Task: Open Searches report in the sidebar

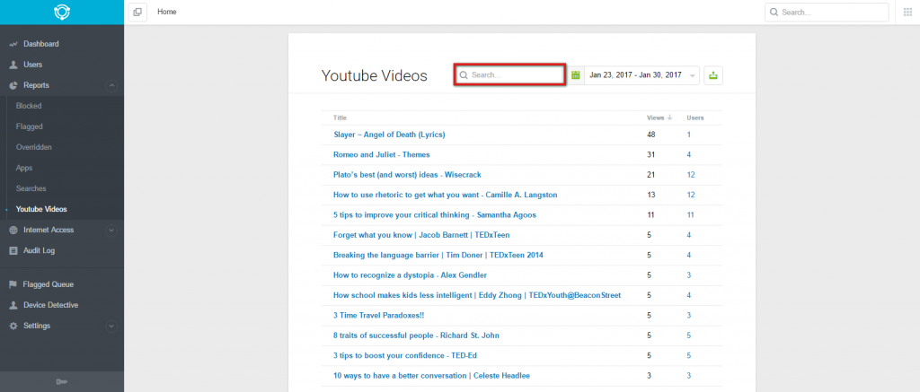Action: pyautogui.click(x=31, y=188)
